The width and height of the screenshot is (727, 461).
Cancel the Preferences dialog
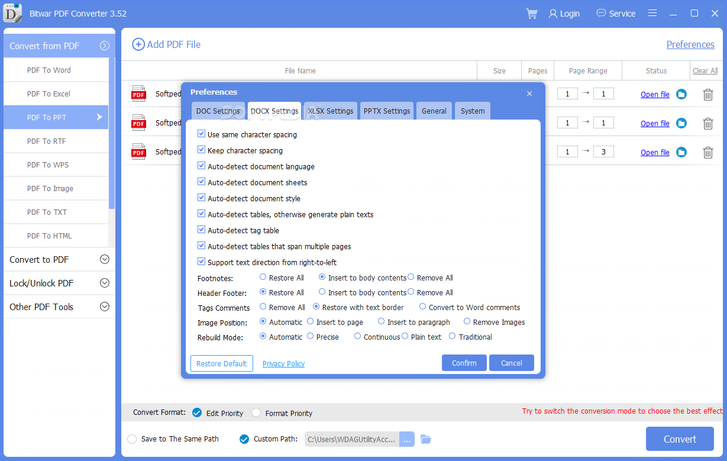coord(512,363)
